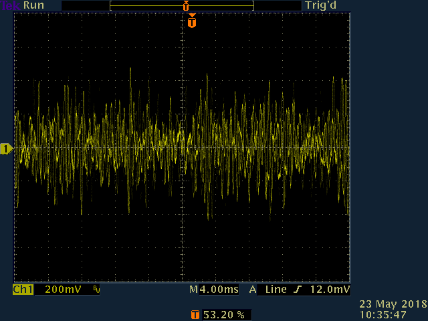This screenshot has height=321, width=428.
Task: Click the channel 1 ground reference marker
Action: point(7,148)
